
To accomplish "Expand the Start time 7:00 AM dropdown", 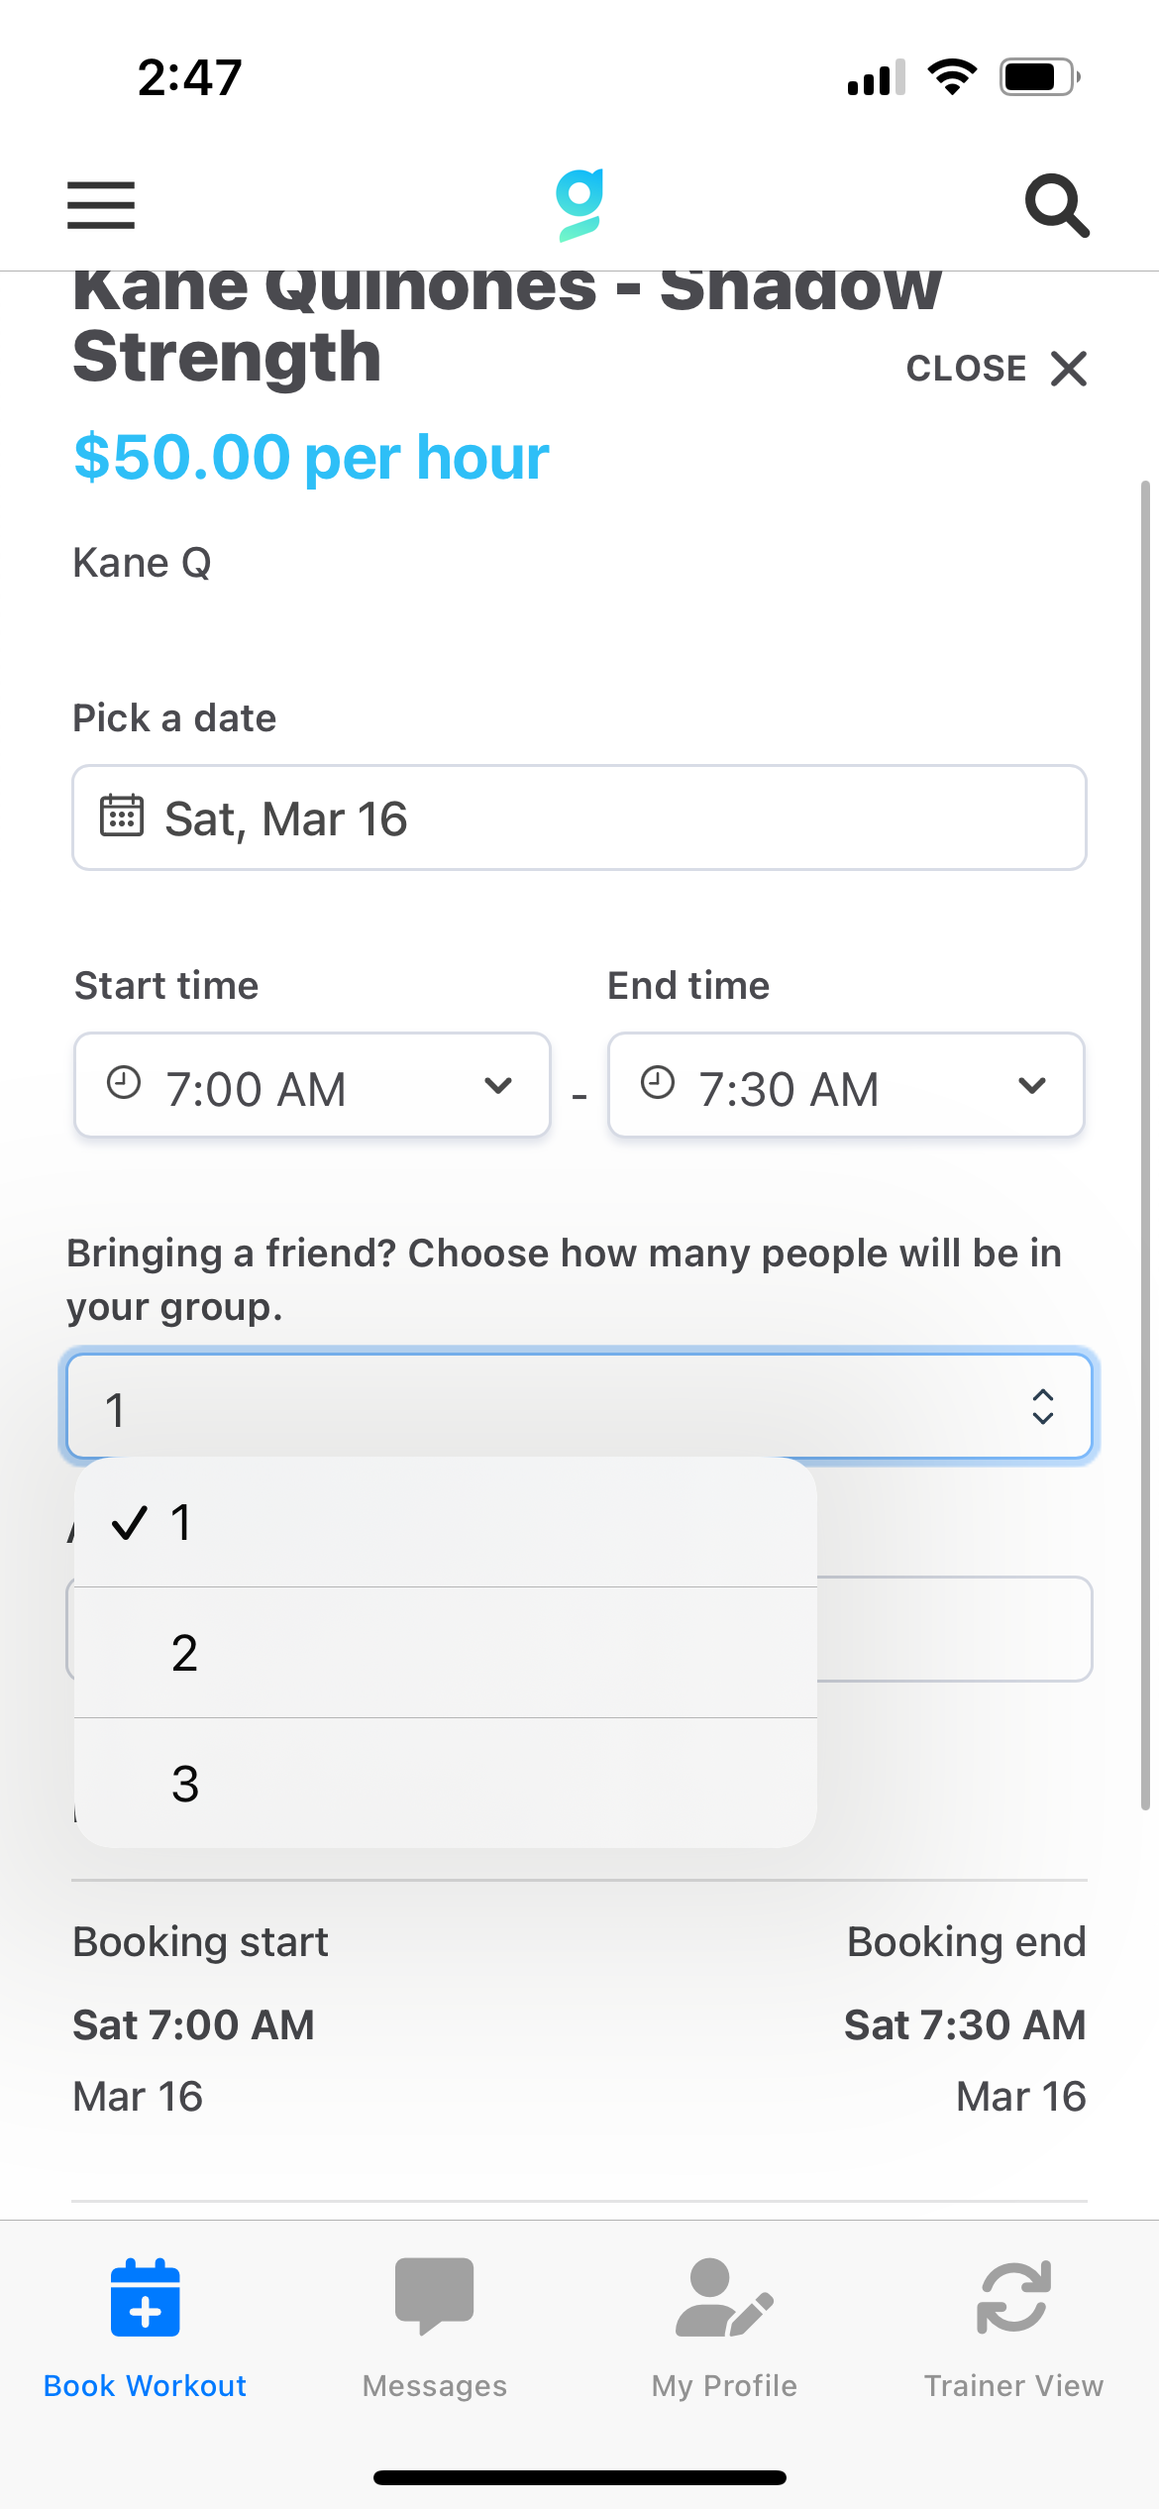I will pyautogui.click(x=312, y=1085).
